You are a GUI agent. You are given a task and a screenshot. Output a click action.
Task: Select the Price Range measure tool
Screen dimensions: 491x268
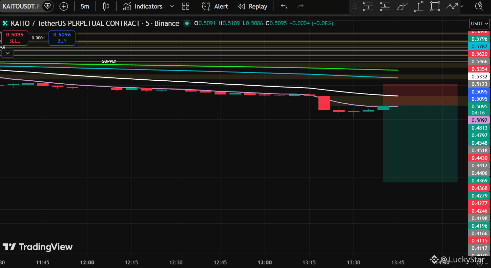tap(419, 6)
